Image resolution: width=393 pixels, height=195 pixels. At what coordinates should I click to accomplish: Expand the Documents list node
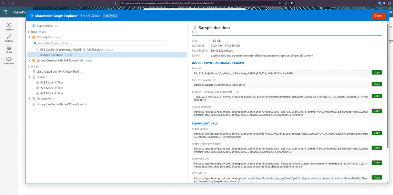(30, 99)
